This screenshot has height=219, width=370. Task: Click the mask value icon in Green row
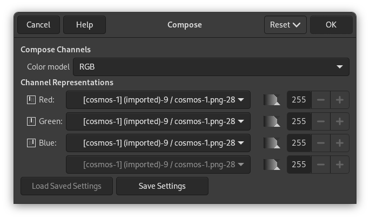(272, 121)
